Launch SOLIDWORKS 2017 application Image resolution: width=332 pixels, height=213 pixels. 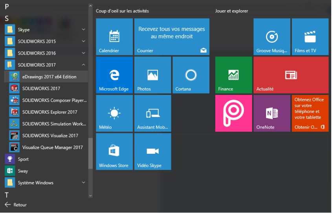click(46, 89)
